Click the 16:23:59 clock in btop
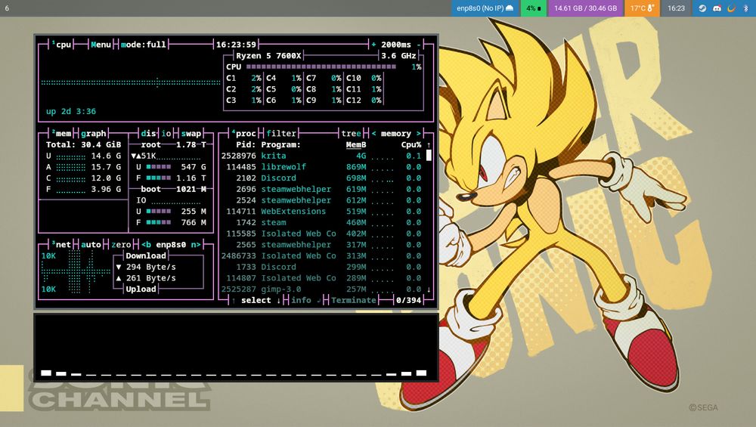The image size is (756, 427). click(236, 45)
